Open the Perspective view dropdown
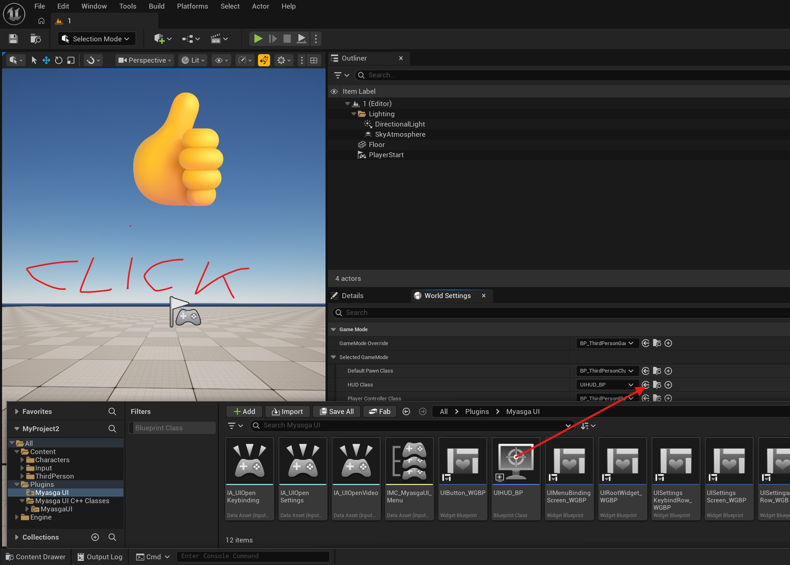790x565 pixels. point(144,60)
